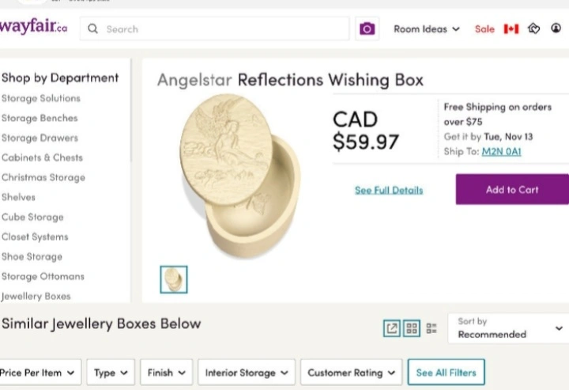Screen dimensions: 569x390
Task: Click the Add to Cart button
Action: (x=512, y=190)
